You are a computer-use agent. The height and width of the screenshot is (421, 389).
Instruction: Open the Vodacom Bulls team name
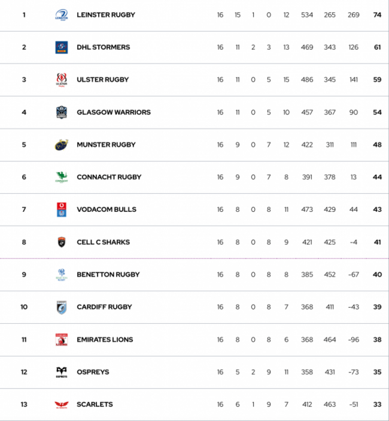coord(107,209)
